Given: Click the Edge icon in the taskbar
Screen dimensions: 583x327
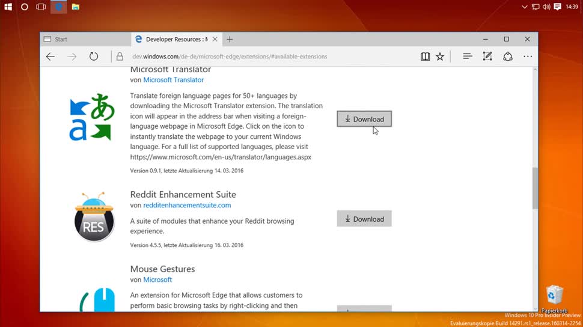Looking at the screenshot, I should point(58,7).
